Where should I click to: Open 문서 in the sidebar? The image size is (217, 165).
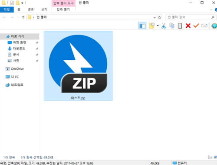coord(16,55)
